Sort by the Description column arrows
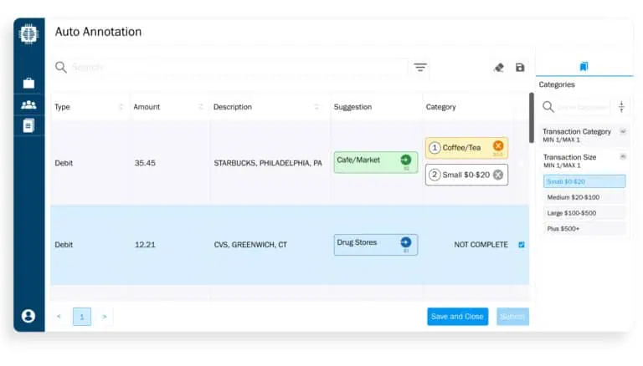Screen dimensions: 643x366 click(316, 107)
